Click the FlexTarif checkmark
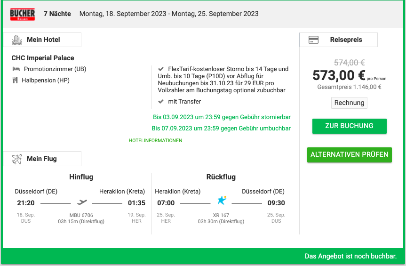The width and height of the screenshot is (406, 266). pos(161,69)
